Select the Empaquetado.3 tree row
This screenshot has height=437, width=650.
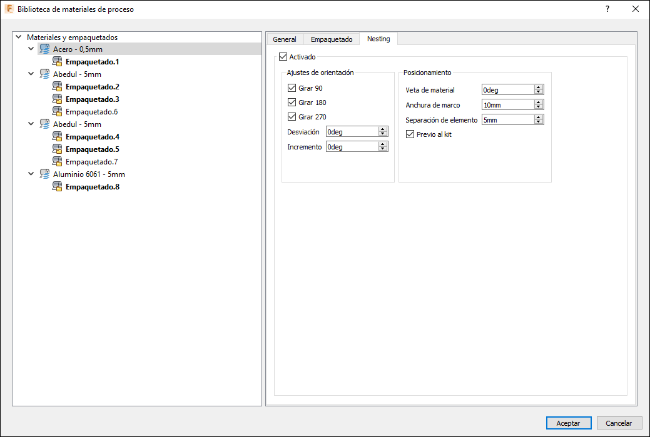pos(93,99)
